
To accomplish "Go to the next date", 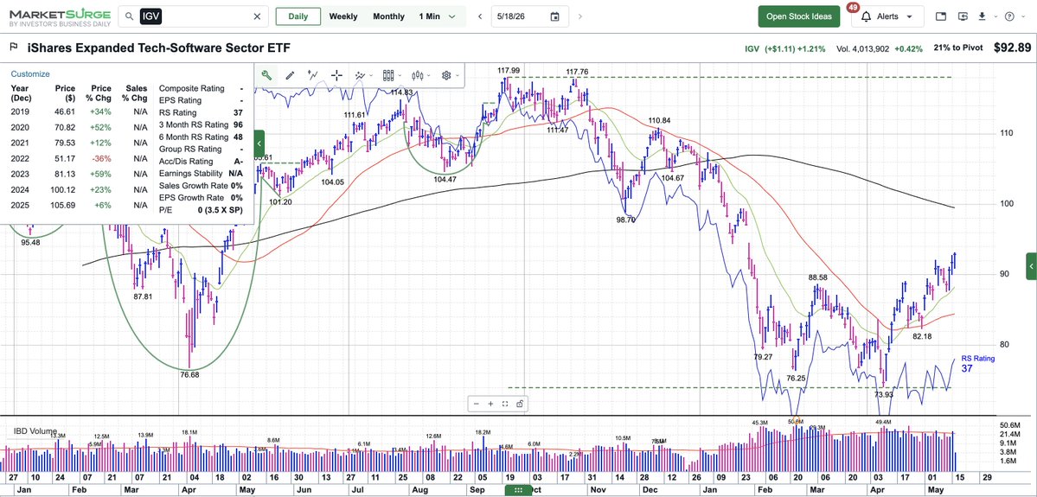I will coord(580,16).
